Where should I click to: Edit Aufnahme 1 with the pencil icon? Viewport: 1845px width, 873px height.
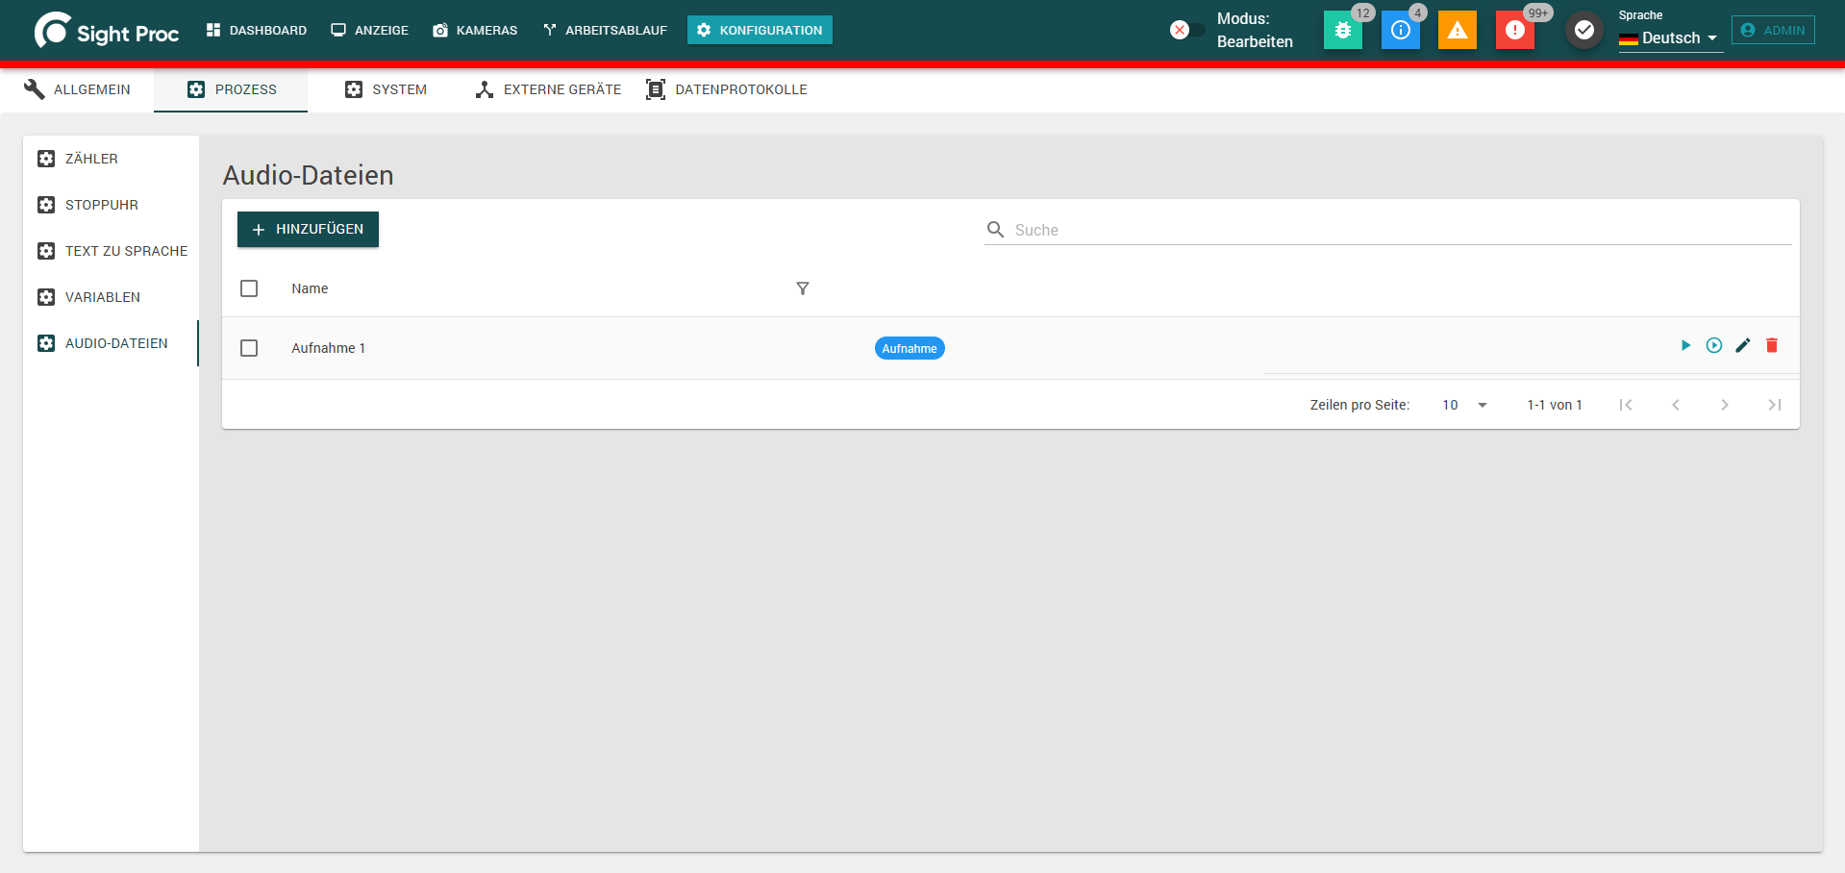tap(1743, 345)
